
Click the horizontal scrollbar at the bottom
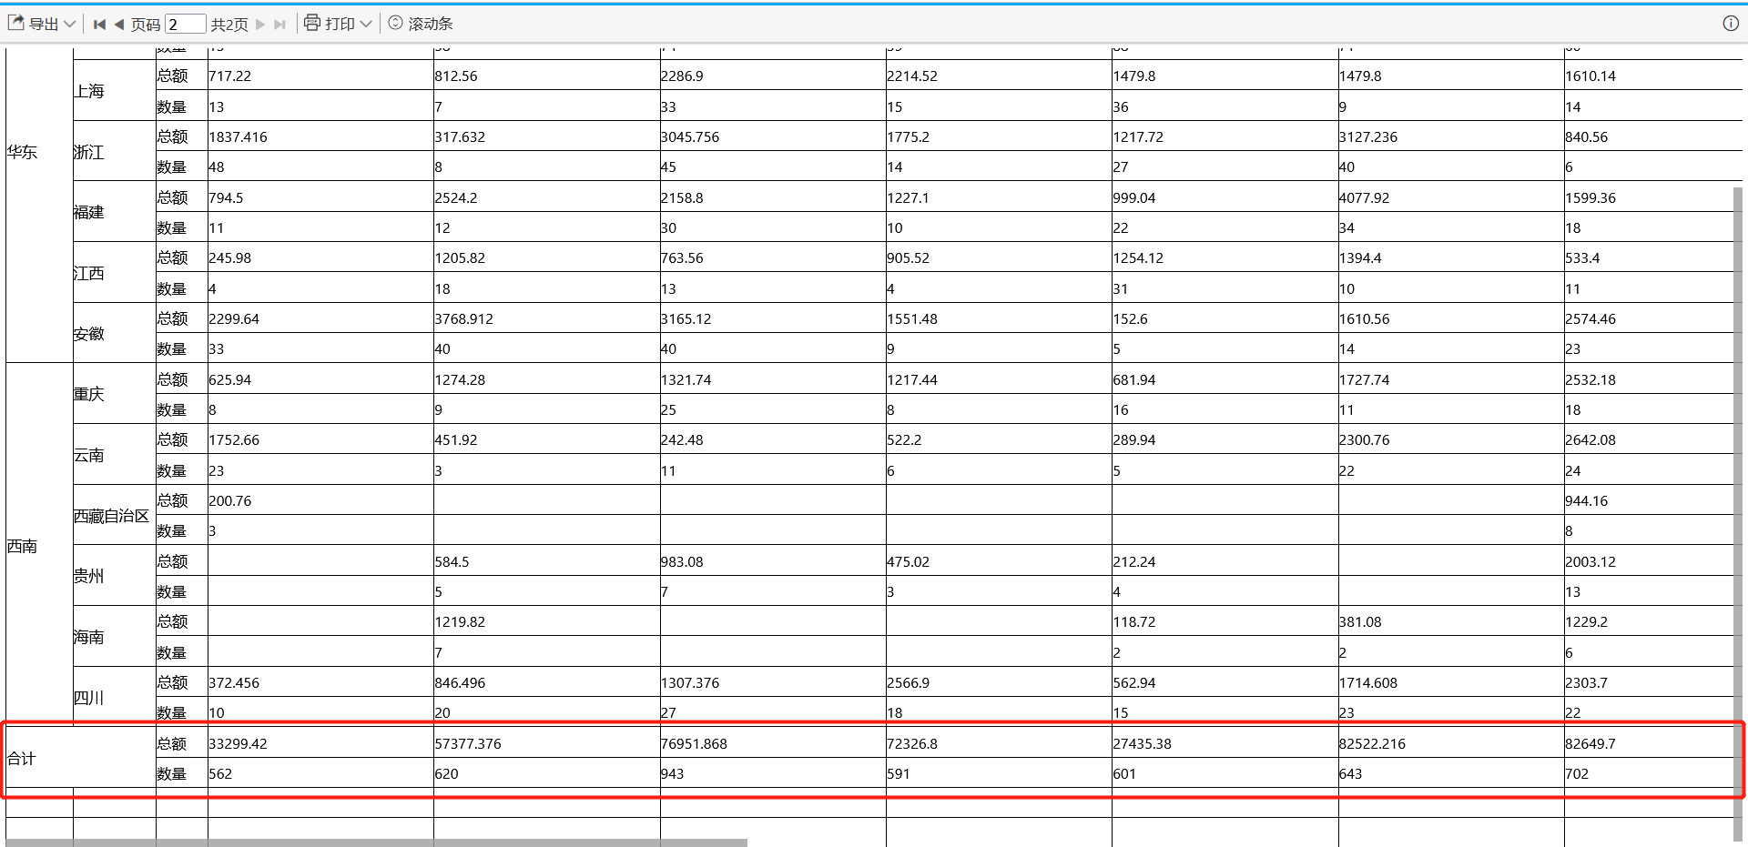click(376, 842)
